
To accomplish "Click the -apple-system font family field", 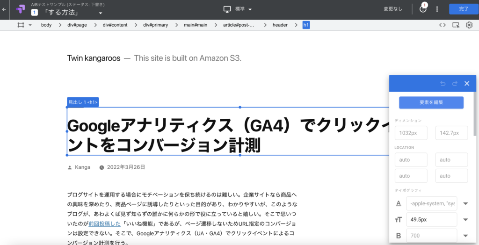I will 432,203.
